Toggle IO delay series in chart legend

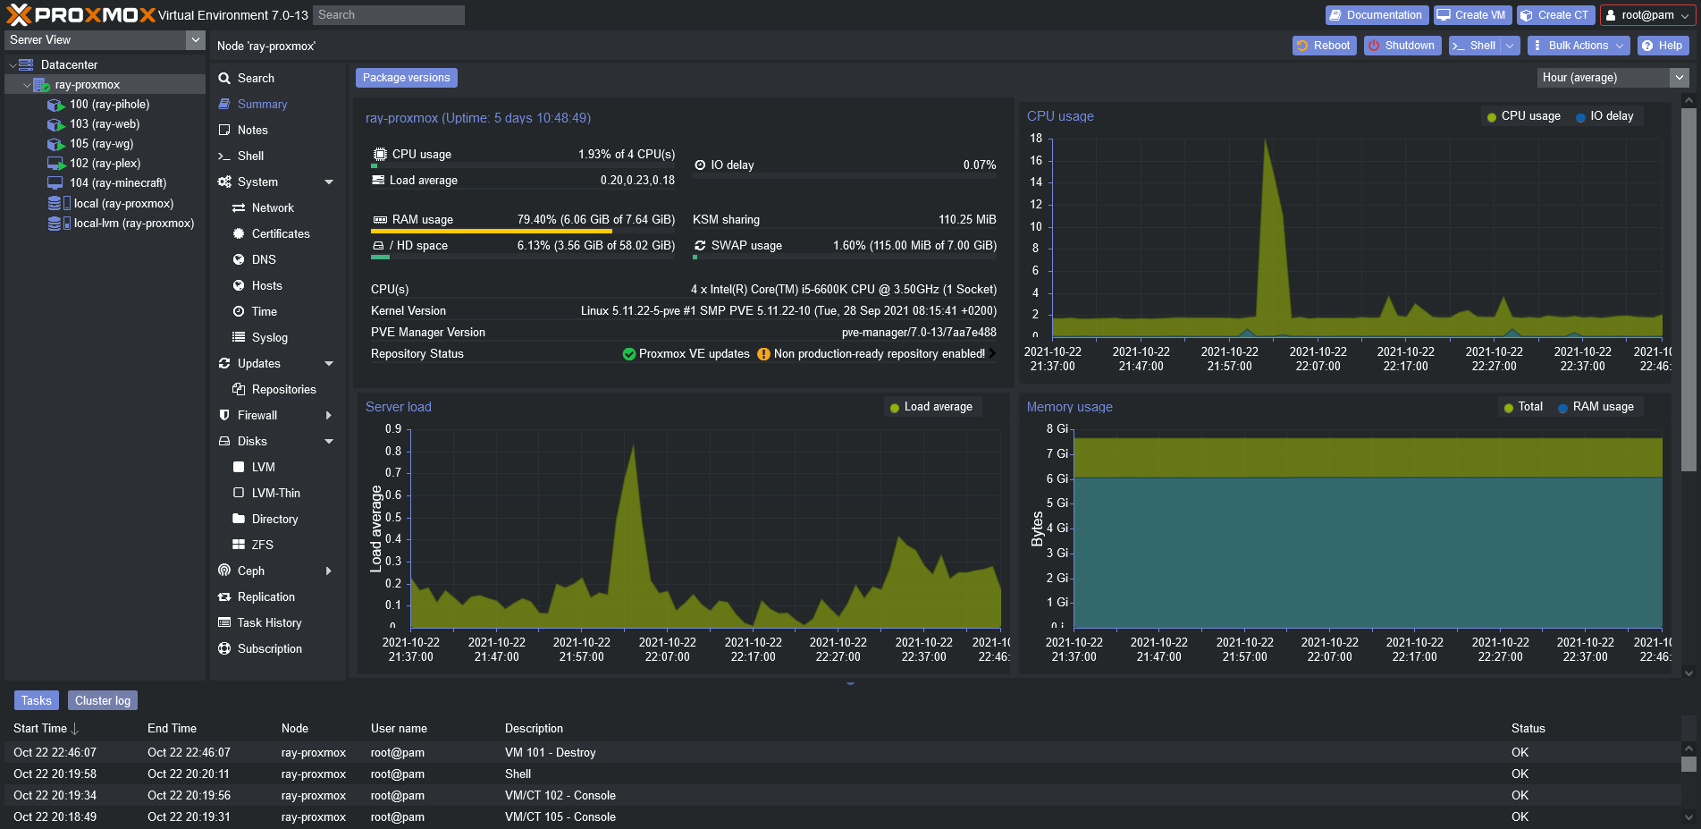(1604, 116)
